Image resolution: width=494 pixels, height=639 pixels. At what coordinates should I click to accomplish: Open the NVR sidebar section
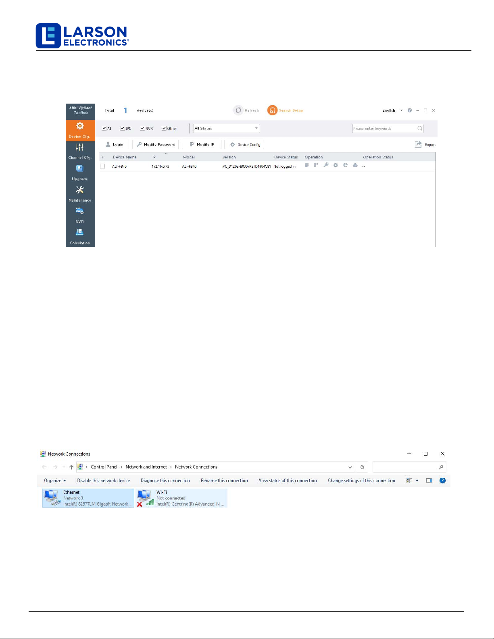click(x=80, y=214)
